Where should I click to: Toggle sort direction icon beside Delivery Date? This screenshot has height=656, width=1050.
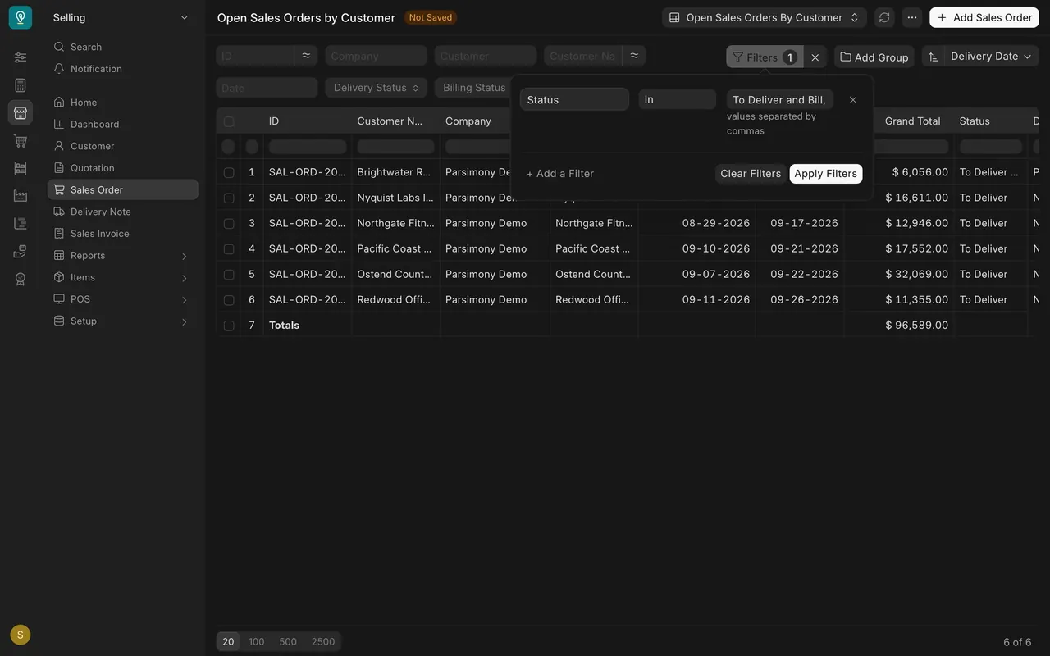coord(933,57)
